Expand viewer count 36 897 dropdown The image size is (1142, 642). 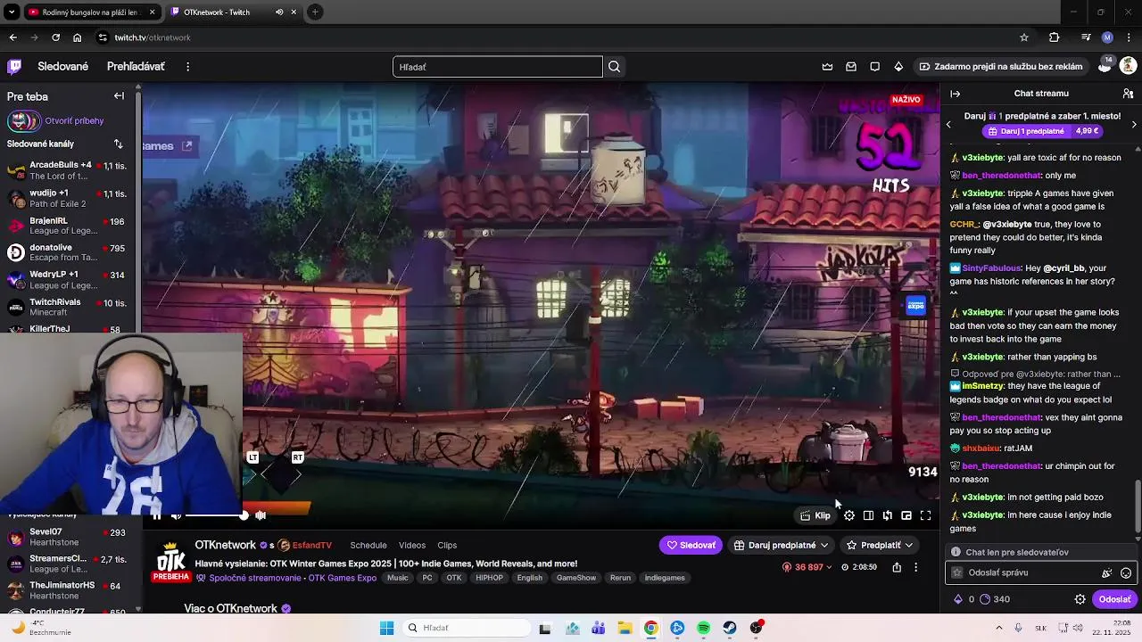tap(807, 567)
